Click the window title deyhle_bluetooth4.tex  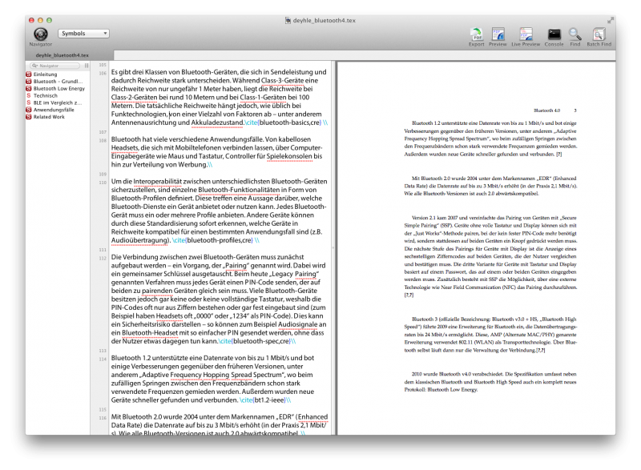(325, 20)
